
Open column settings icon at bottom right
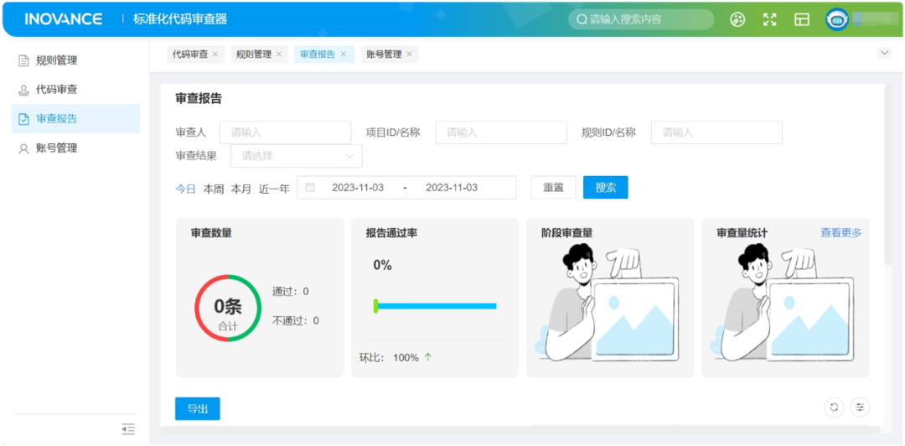coord(860,407)
